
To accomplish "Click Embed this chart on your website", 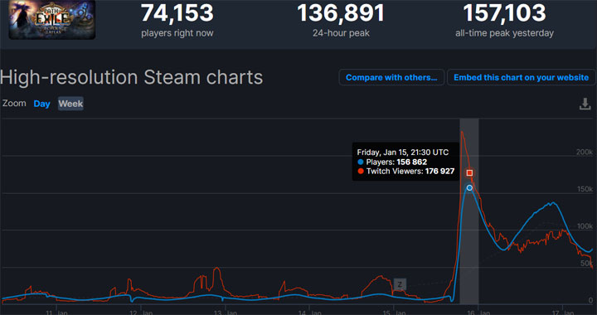I will pos(522,77).
